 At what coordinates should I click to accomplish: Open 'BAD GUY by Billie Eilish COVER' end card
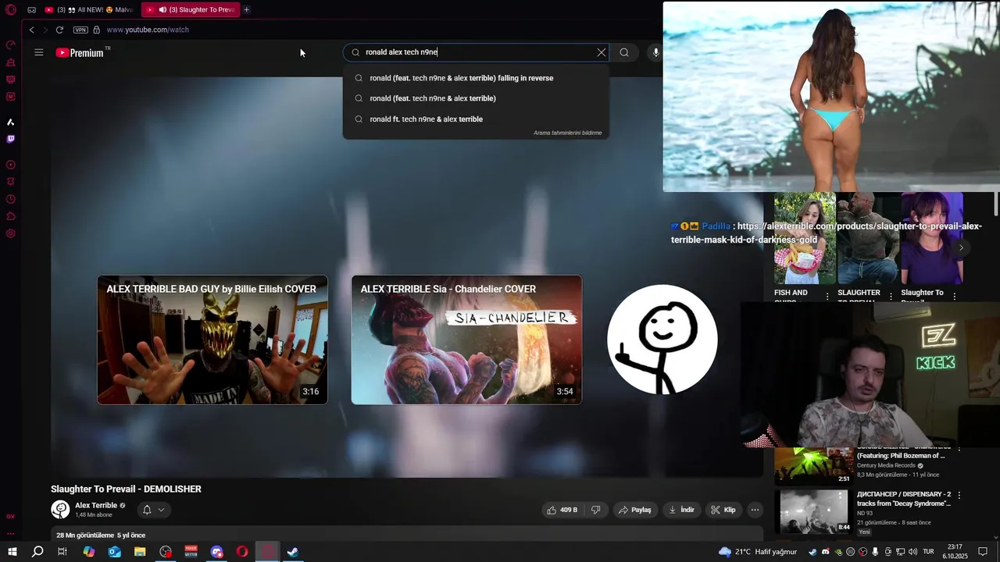pyautogui.click(x=212, y=340)
